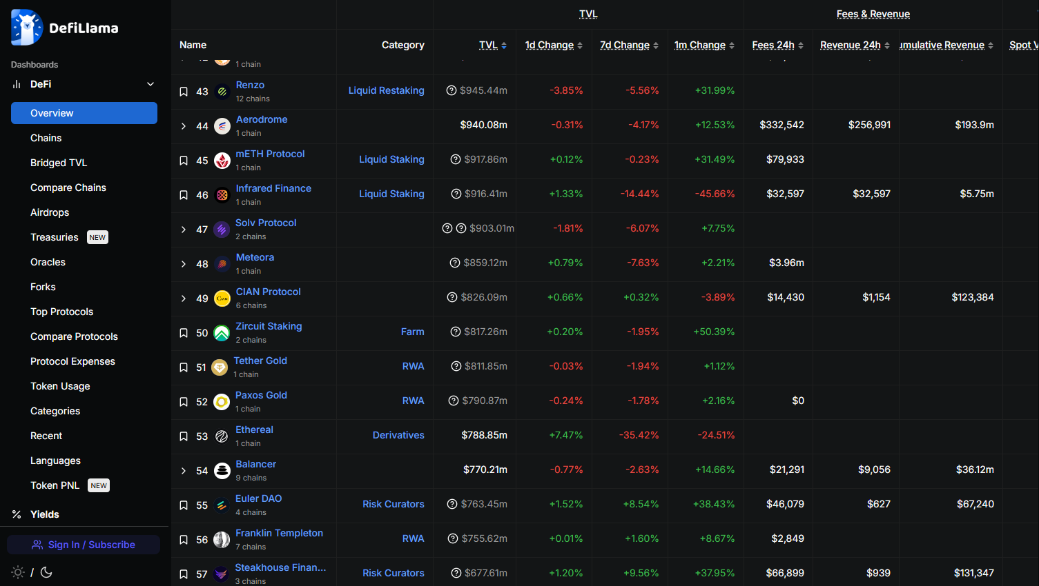Viewport: 1039px width, 586px height.
Task: Click the mETH Protocol logo
Action: coord(222,161)
